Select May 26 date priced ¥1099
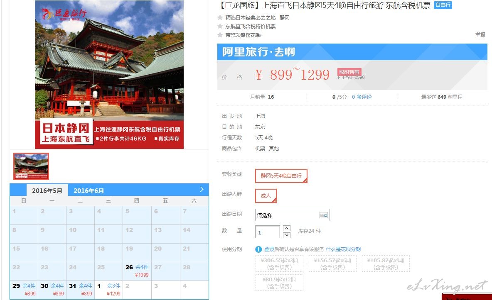 [137, 271]
